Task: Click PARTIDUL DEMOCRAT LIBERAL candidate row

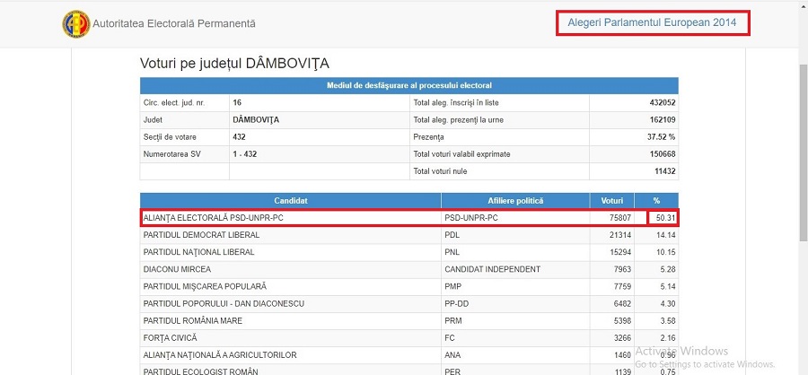Action: pos(409,235)
